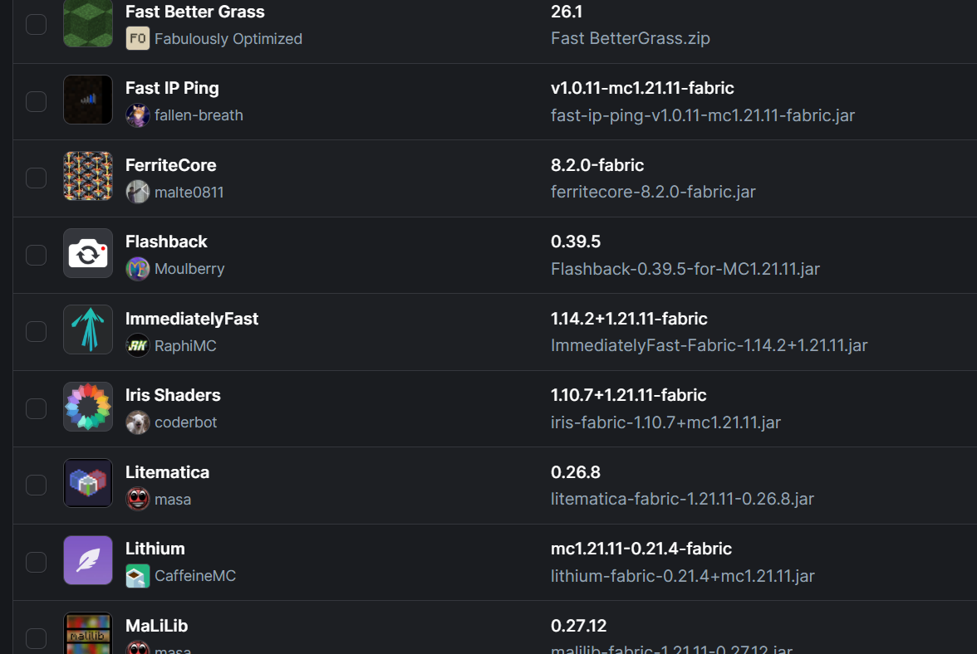Select the FerriteCore row checkbox
Screen dimensions: 977x654
tap(37, 178)
